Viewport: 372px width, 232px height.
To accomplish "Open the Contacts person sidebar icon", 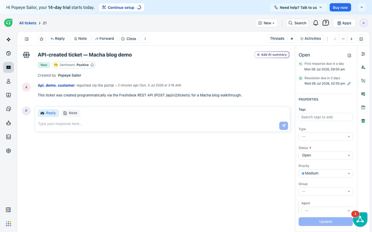I will point(9,81).
